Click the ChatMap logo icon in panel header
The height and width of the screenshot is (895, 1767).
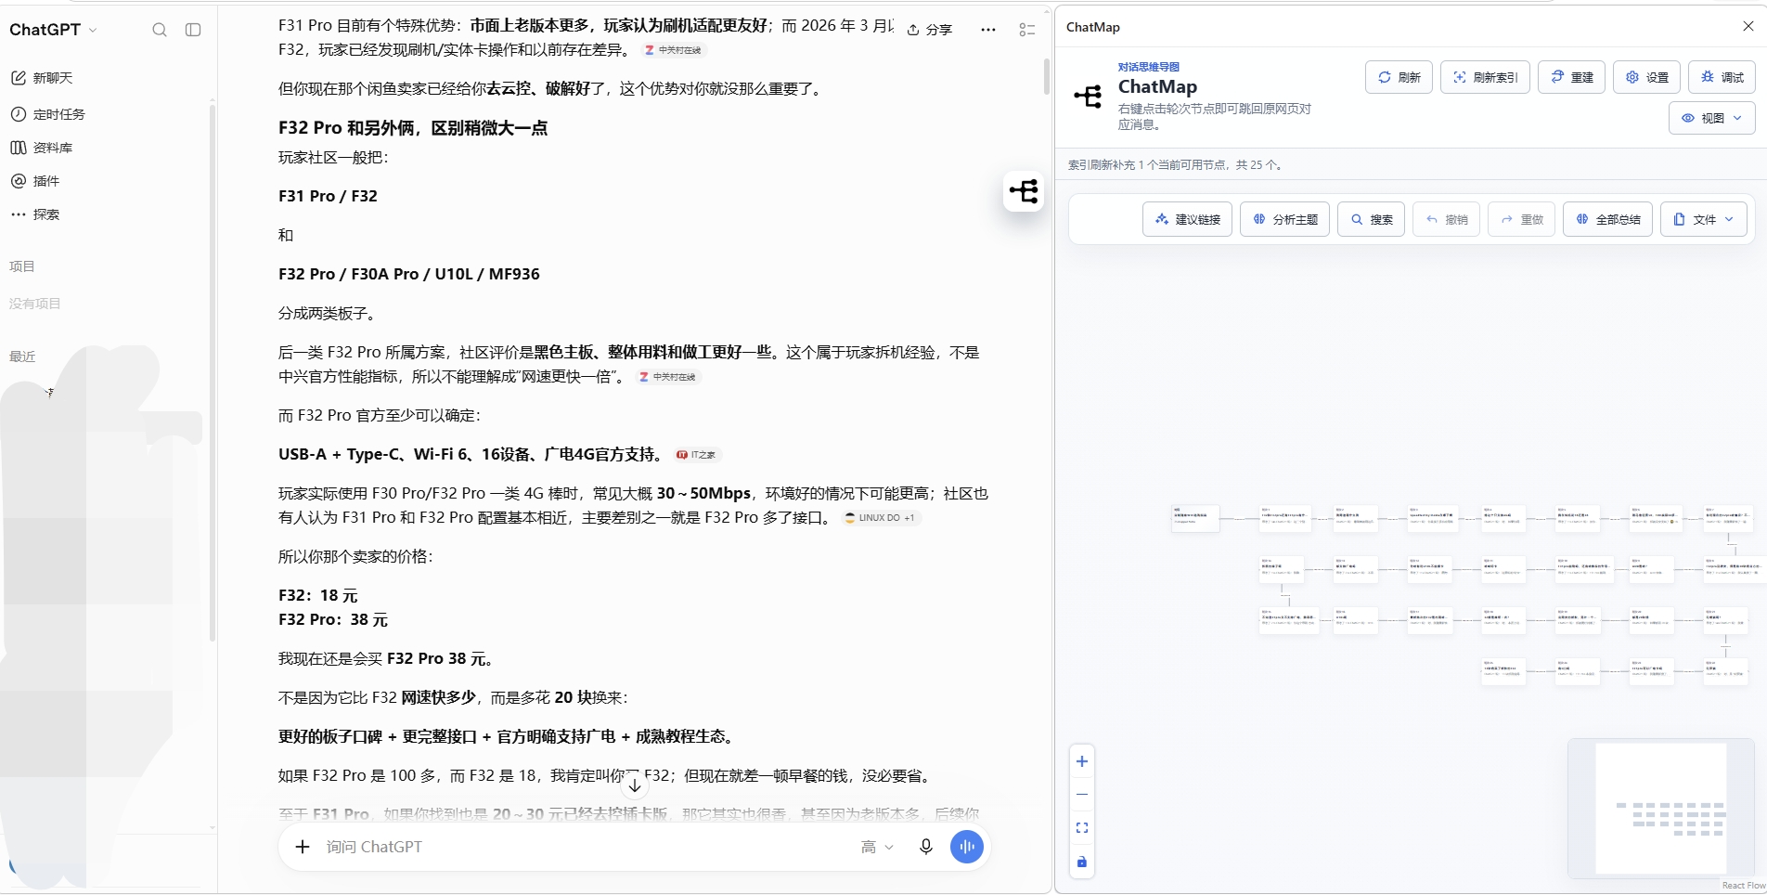click(1088, 96)
